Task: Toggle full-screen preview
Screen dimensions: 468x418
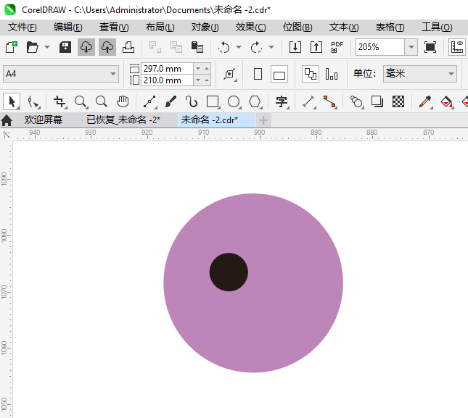Action: (430, 47)
